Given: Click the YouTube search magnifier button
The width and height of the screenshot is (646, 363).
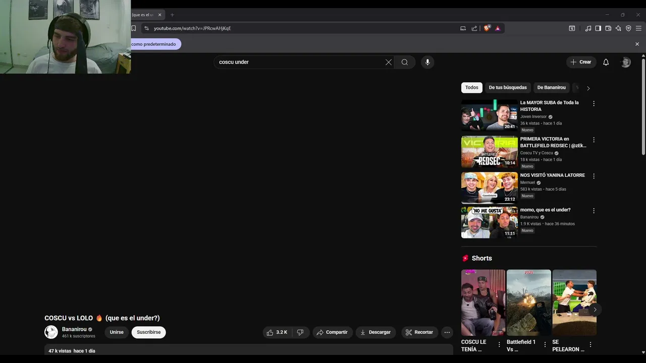Looking at the screenshot, I should pos(405,62).
